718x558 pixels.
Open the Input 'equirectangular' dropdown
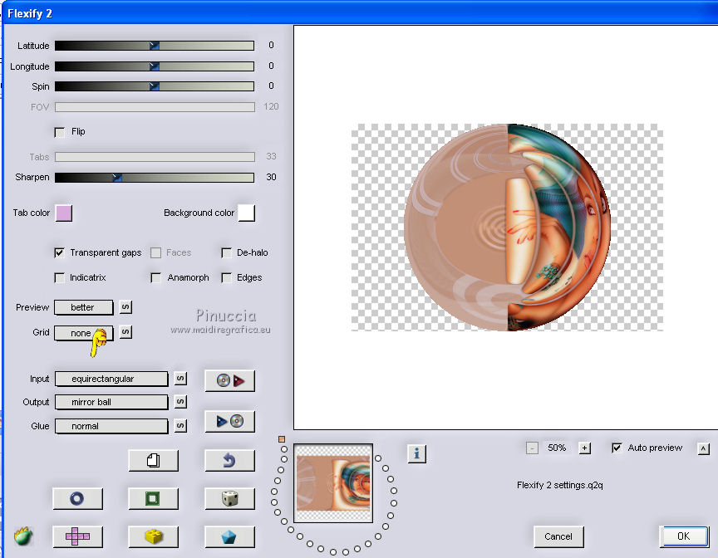click(111, 379)
